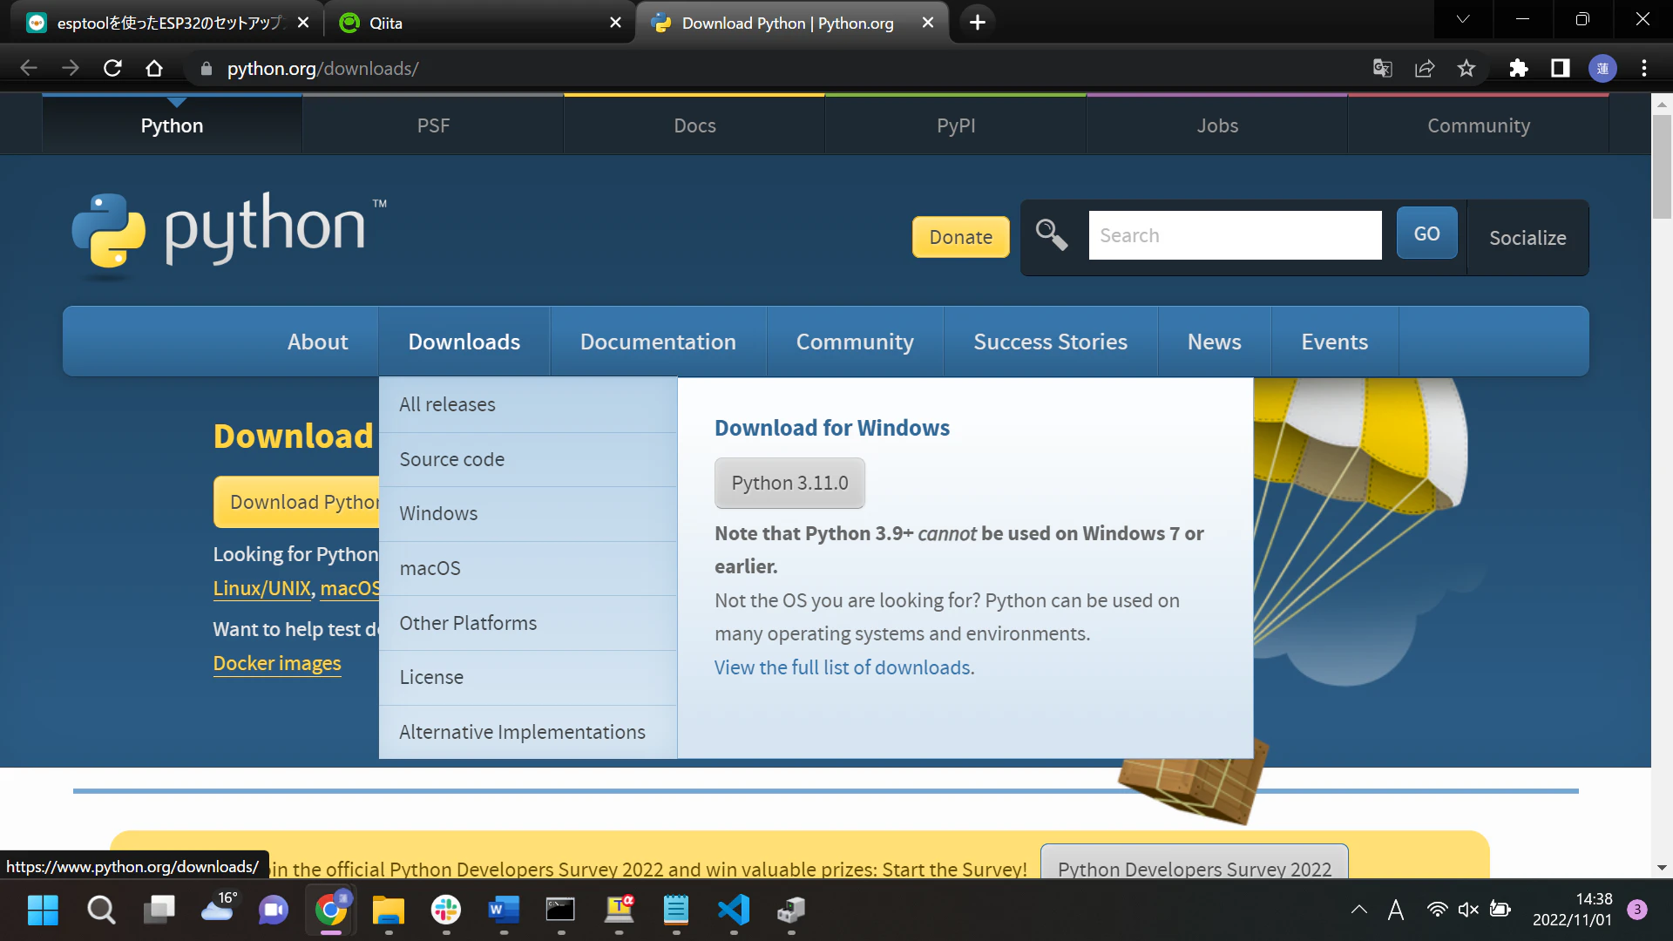Open the News navigation menu
The height and width of the screenshot is (941, 1673).
[x=1214, y=342]
